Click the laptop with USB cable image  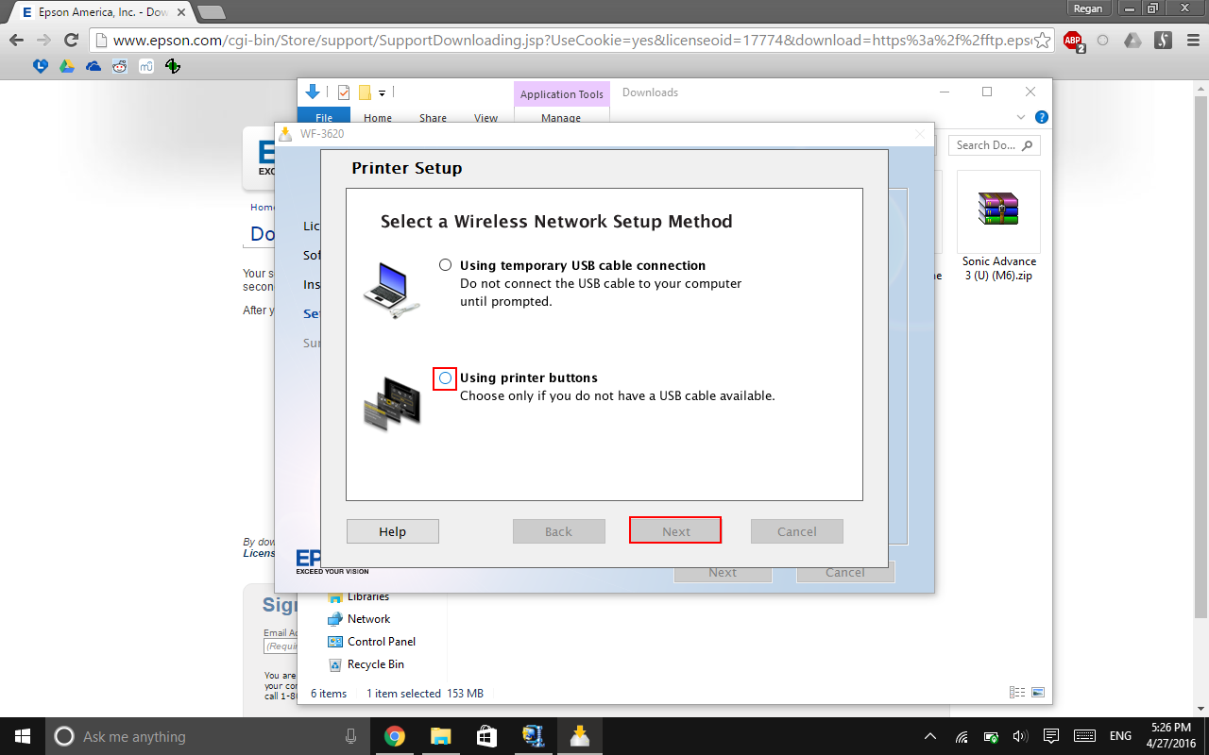[x=391, y=290]
